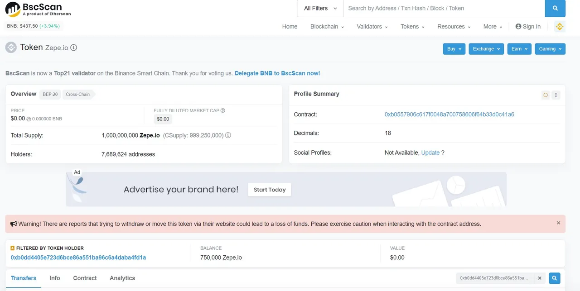Open the Delegate BNB to BscScan link
The width and height of the screenshot is (580, 291).
tap(277, 73)
